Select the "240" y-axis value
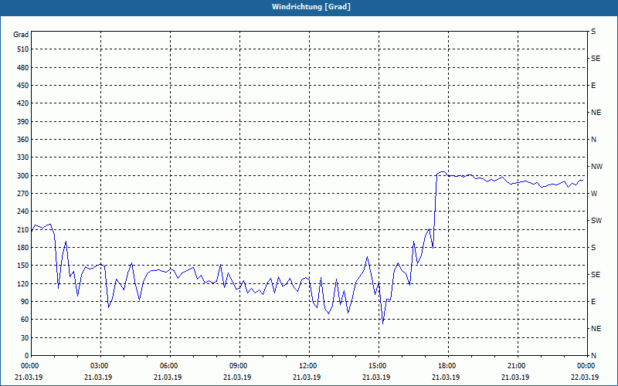 23,212
